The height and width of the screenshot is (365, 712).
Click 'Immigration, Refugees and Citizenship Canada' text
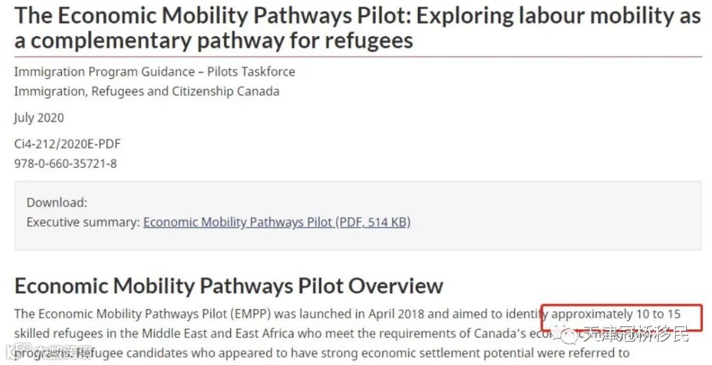146,91
